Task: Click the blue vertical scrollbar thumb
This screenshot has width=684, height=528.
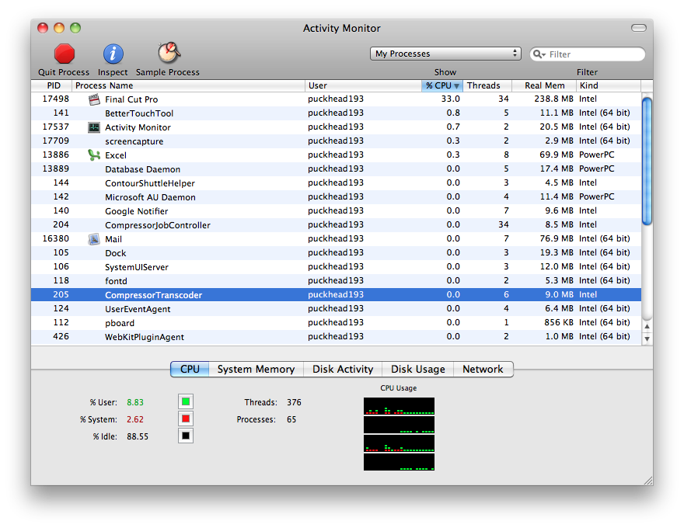Action: tap(647, 162)
